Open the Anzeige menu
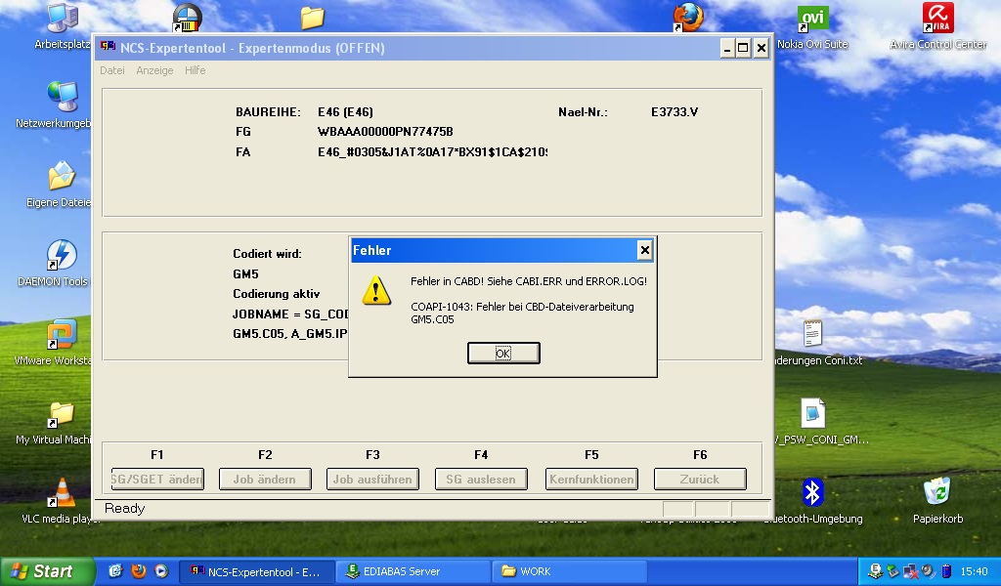Screen dimensions: 1001x586 [154, 70]
